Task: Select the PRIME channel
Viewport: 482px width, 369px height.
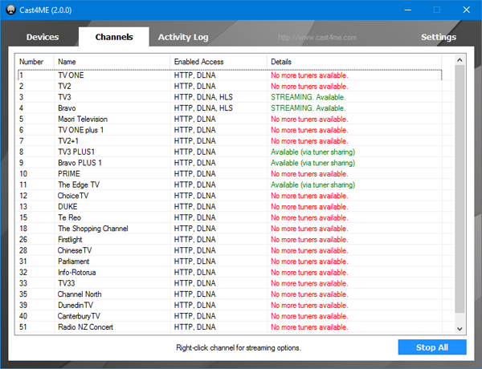Action: (230, 174)
